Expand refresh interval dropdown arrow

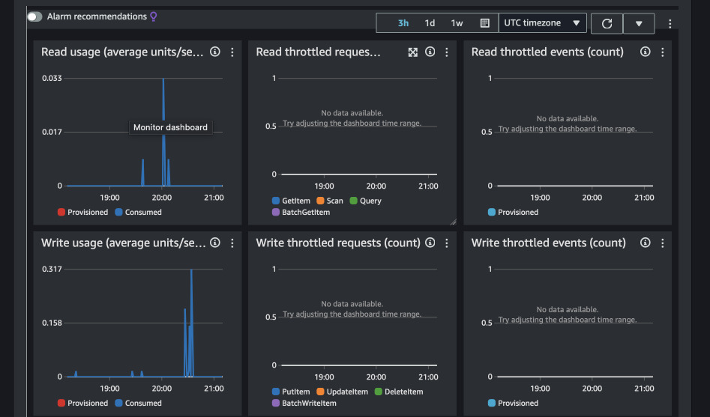click(639, 23)
